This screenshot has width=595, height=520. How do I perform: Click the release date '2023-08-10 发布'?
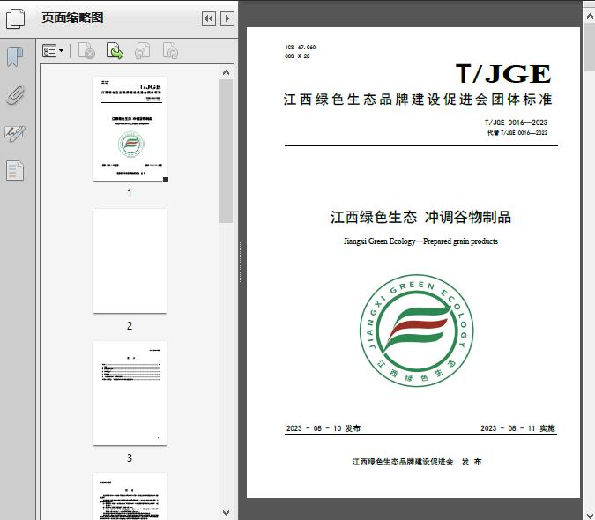[x=323, y=428]
